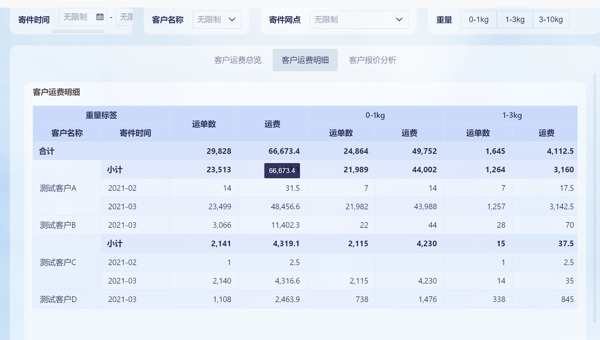Viewport: 600px width, 340px height.
Task: Select the 1-3kg weight filter
Action: click(515, 19)
